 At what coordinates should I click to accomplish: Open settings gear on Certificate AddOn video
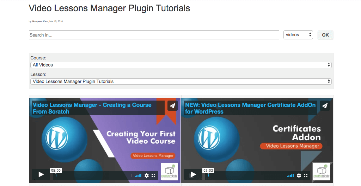click(299, 176)
